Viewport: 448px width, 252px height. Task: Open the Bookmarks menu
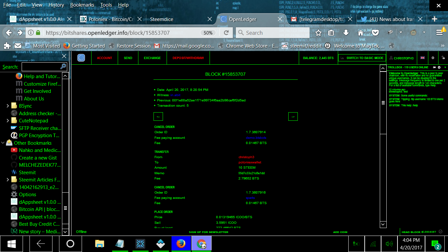pos(82,5)
